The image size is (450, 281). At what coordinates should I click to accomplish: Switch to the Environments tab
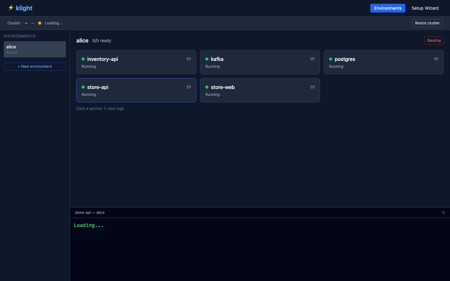387,8
